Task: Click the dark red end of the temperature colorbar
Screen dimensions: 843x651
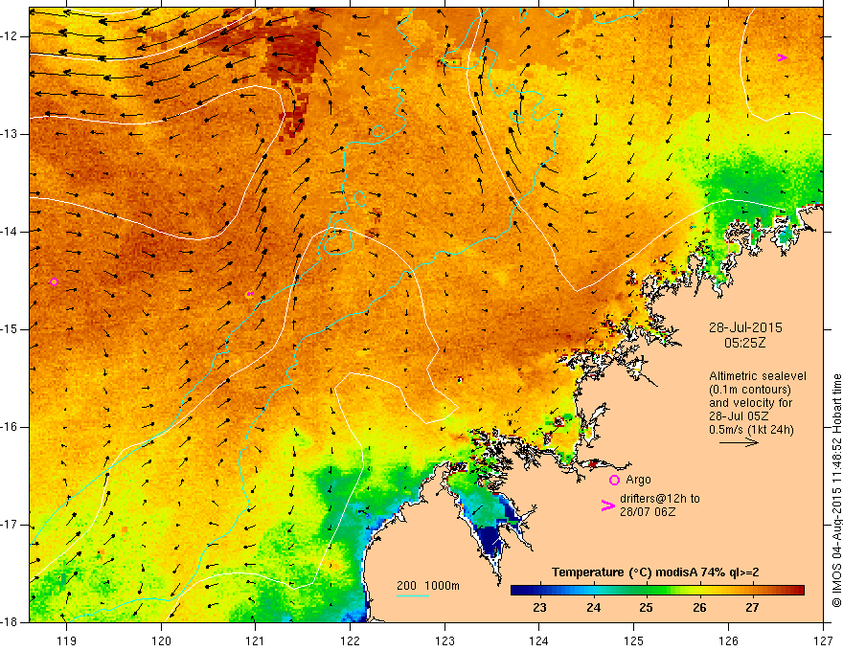Action: [x=798, y=590]
